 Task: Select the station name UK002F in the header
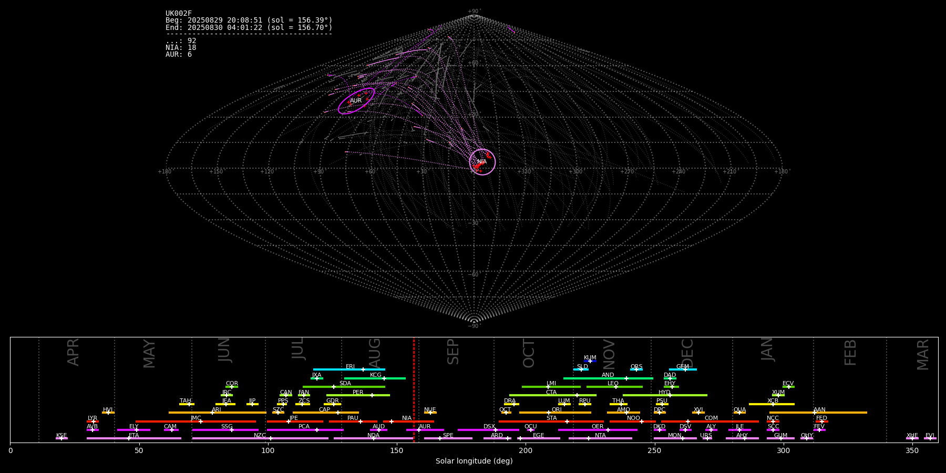(x=179, y=14)
